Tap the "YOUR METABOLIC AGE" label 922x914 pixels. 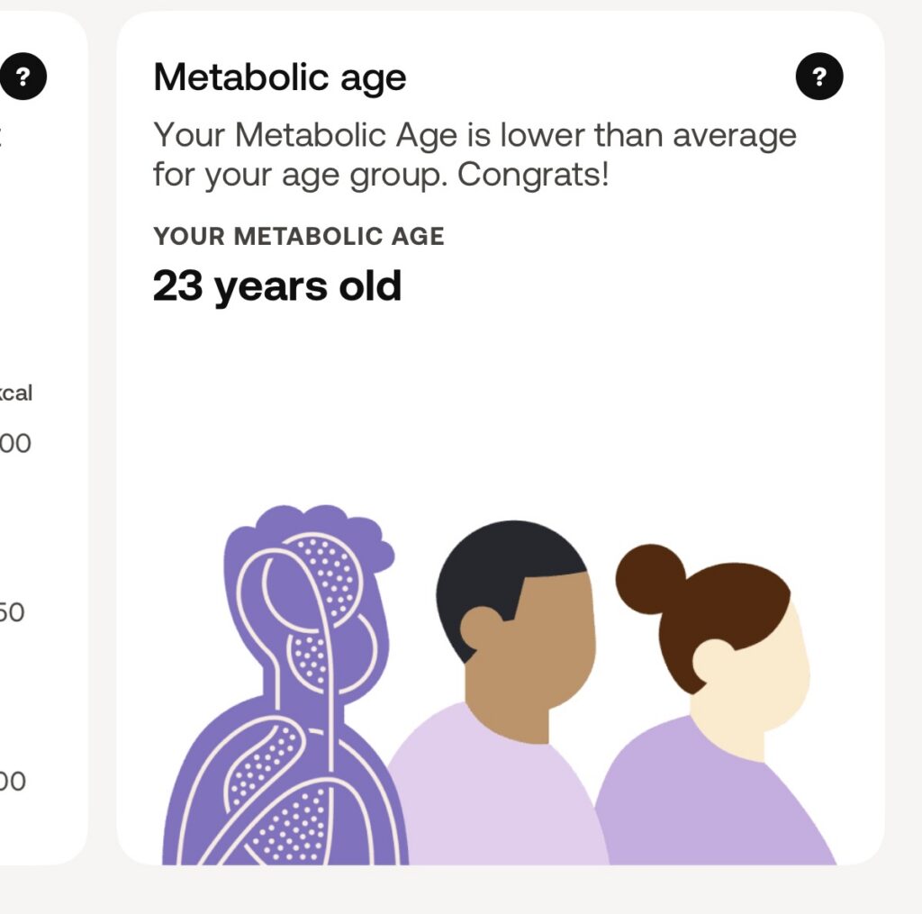tap(299, 237)
